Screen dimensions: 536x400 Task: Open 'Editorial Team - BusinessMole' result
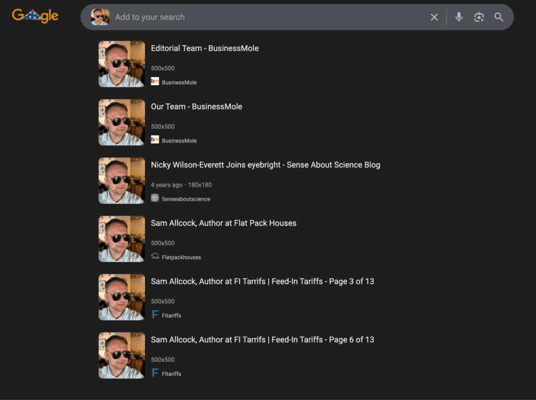pyautogui.click(x=205, y=48)
